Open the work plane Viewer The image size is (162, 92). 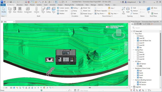coord(155,13)
